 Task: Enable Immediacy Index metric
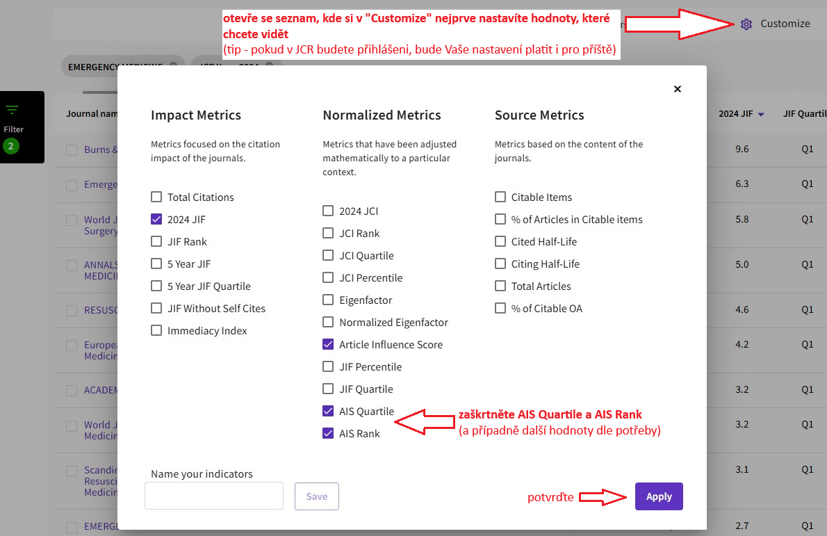pyautogui.click(x=156, y=331)
